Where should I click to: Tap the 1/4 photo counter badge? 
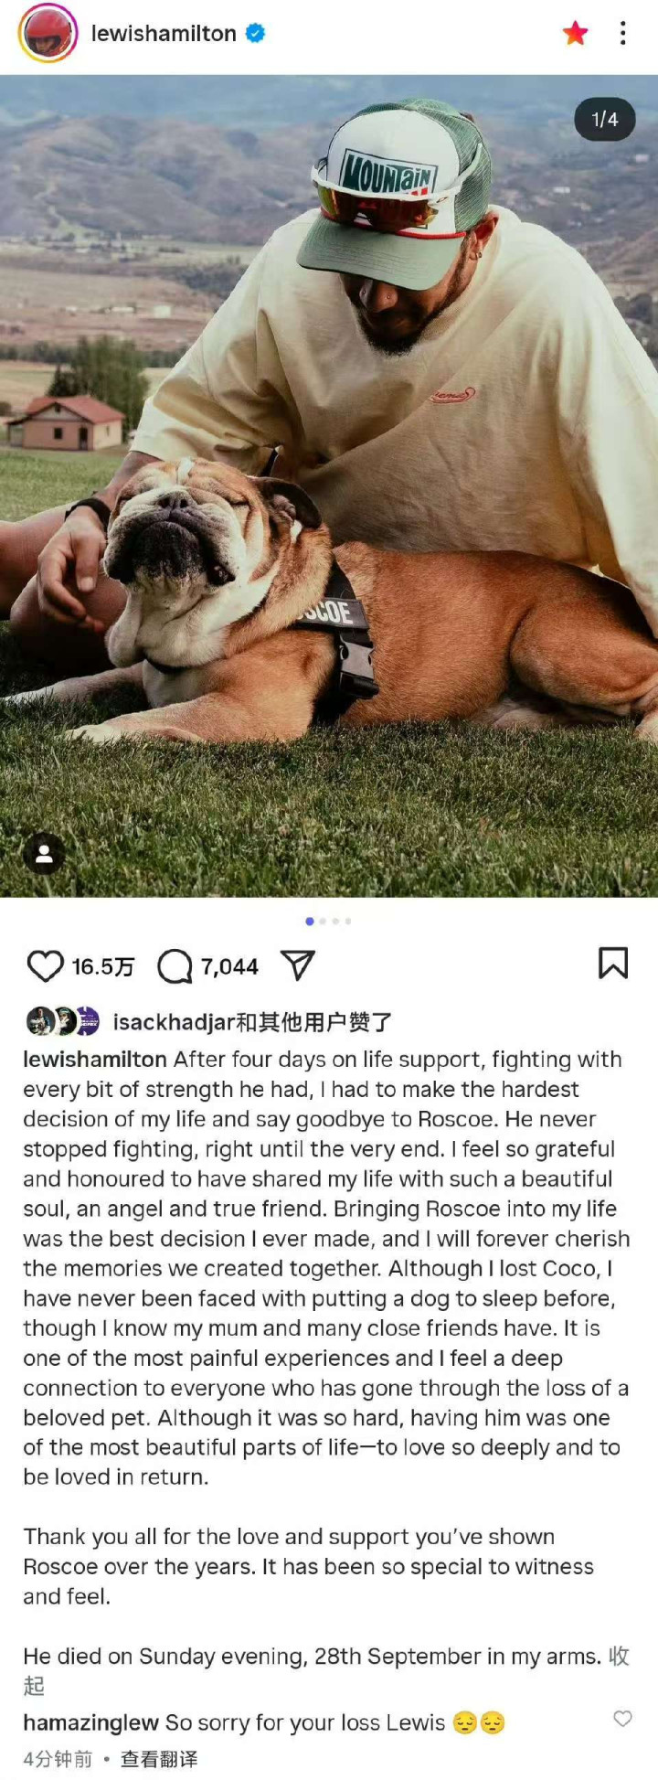[x=605, y=119]
